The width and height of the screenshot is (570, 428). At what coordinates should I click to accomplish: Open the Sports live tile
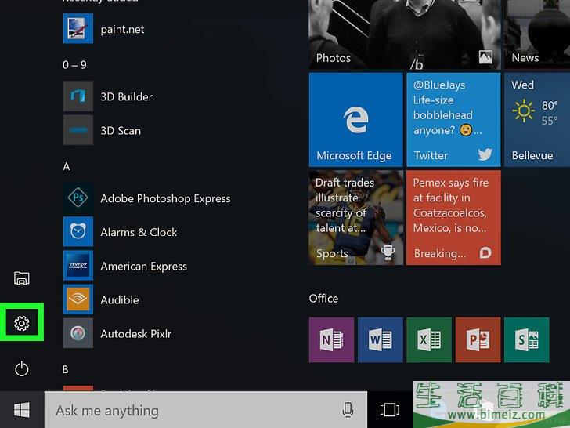(x=356, y=218)
